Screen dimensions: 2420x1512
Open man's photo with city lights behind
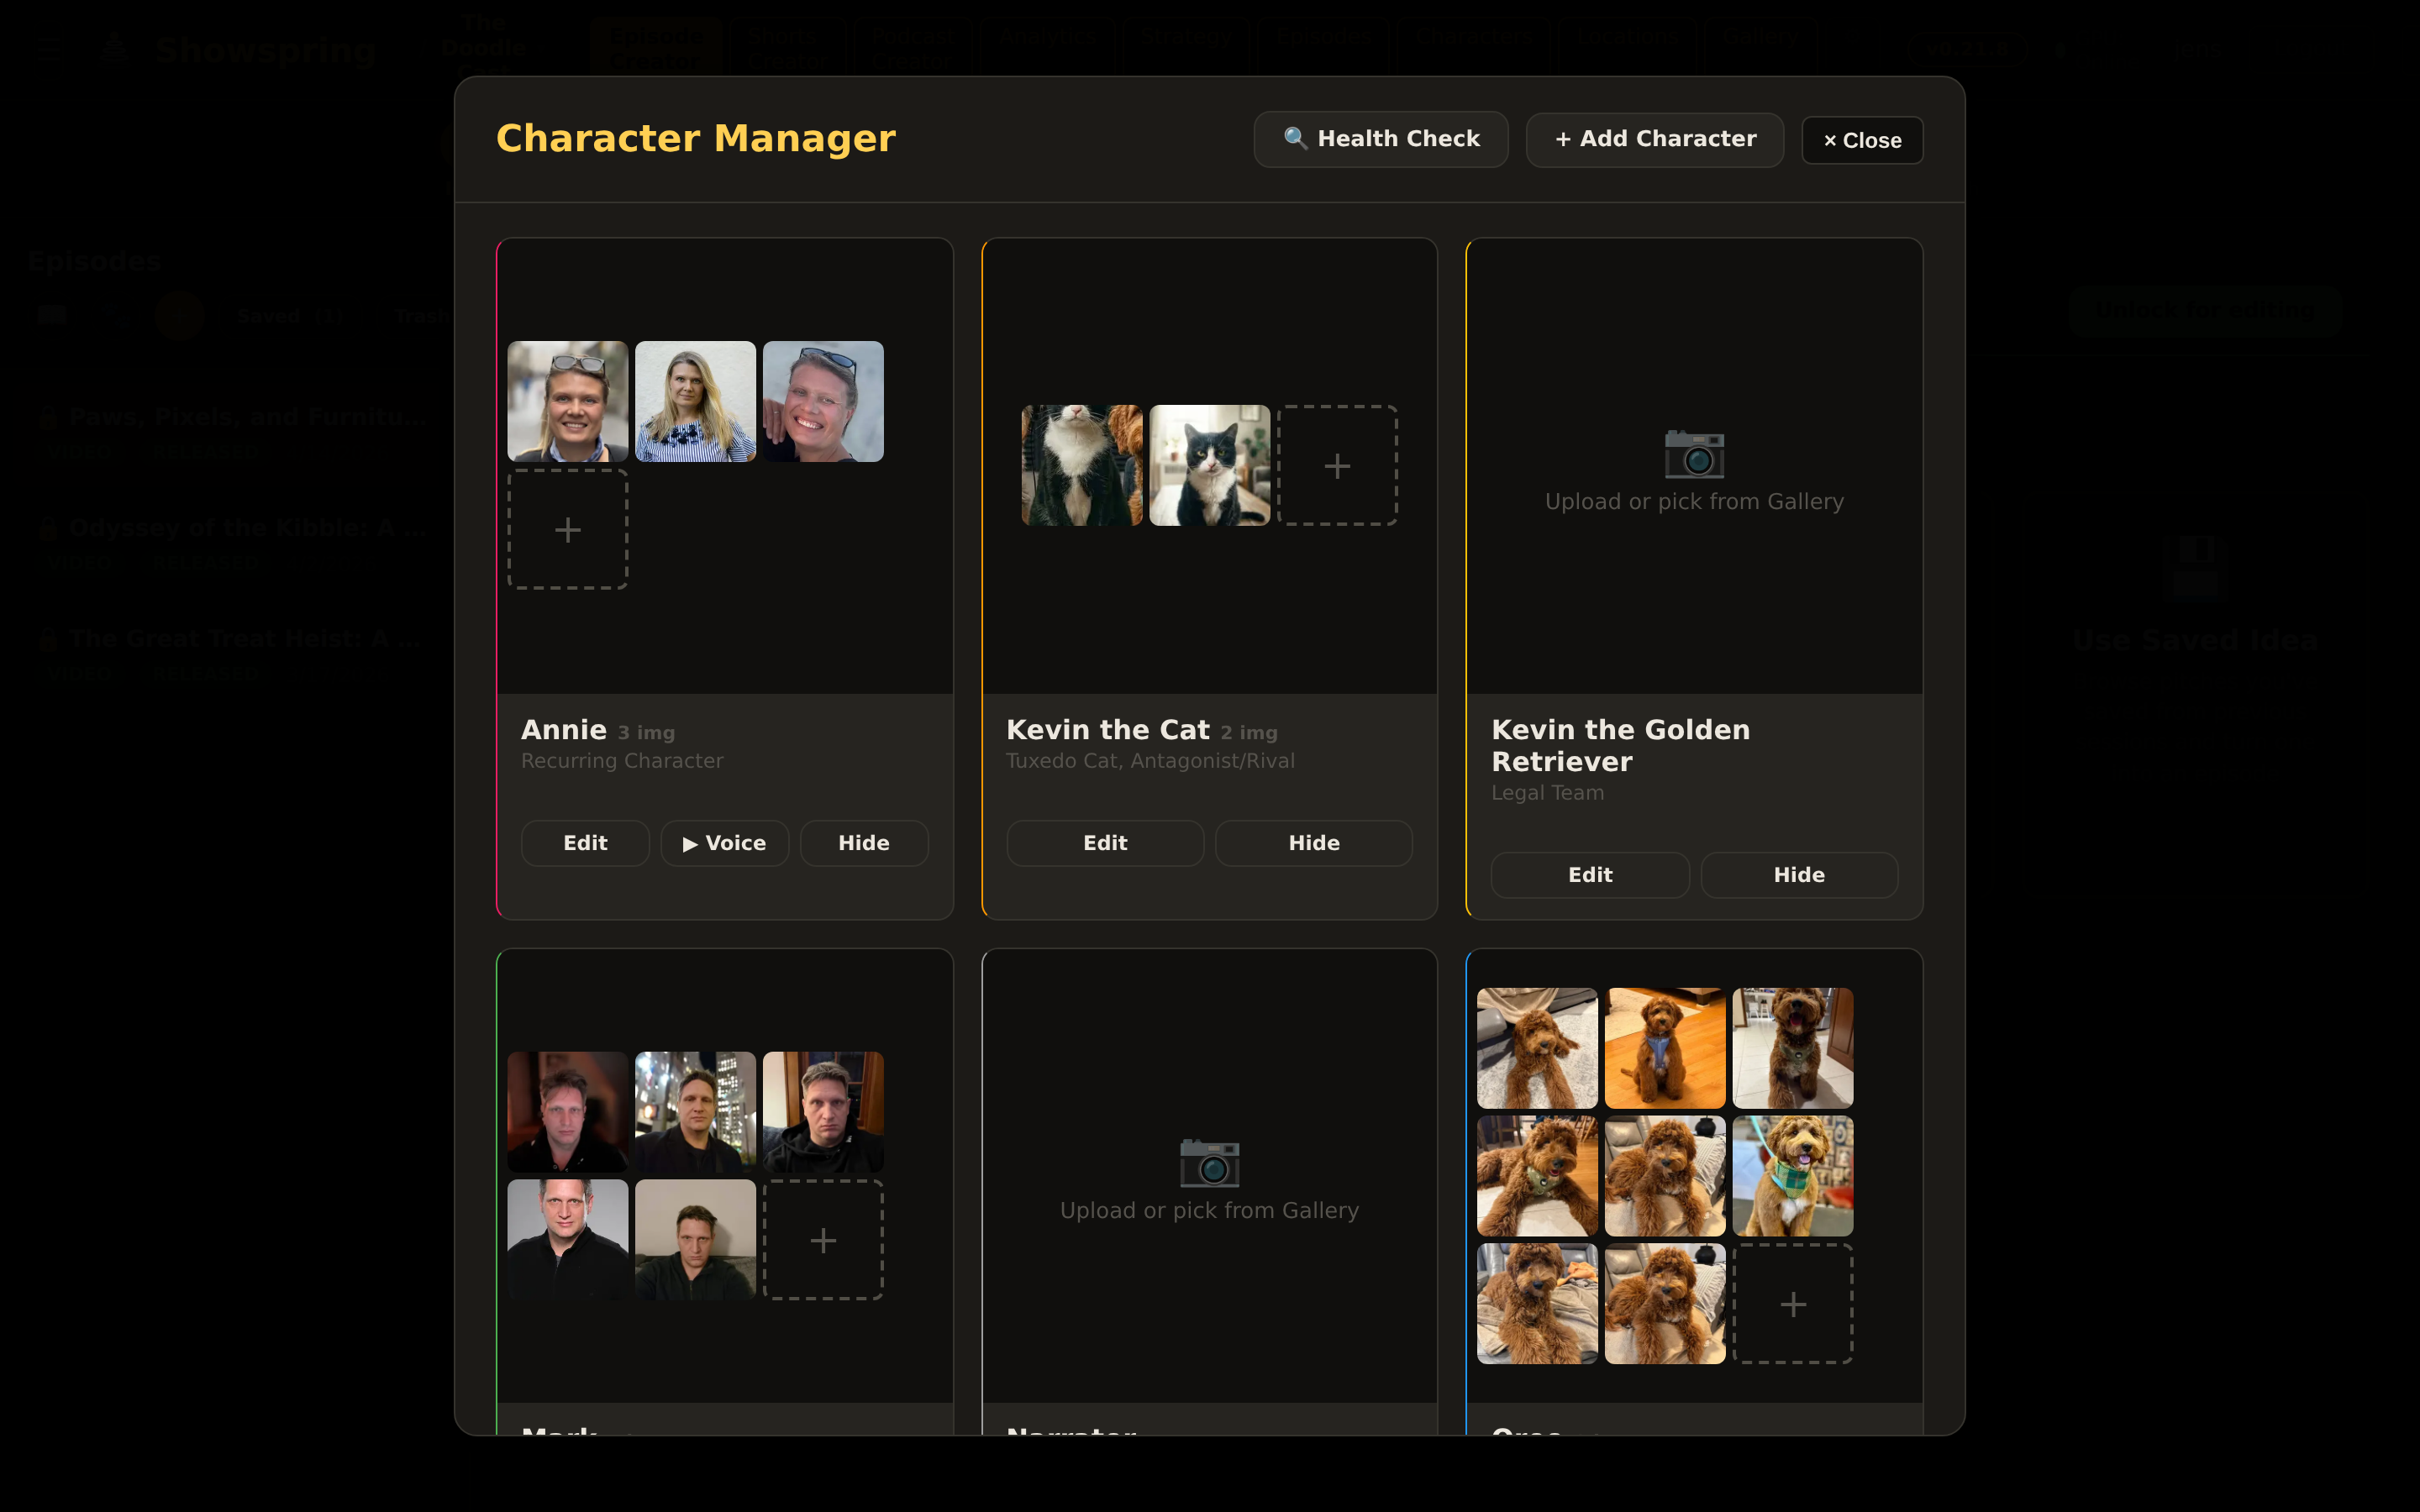pos(695,1112)
